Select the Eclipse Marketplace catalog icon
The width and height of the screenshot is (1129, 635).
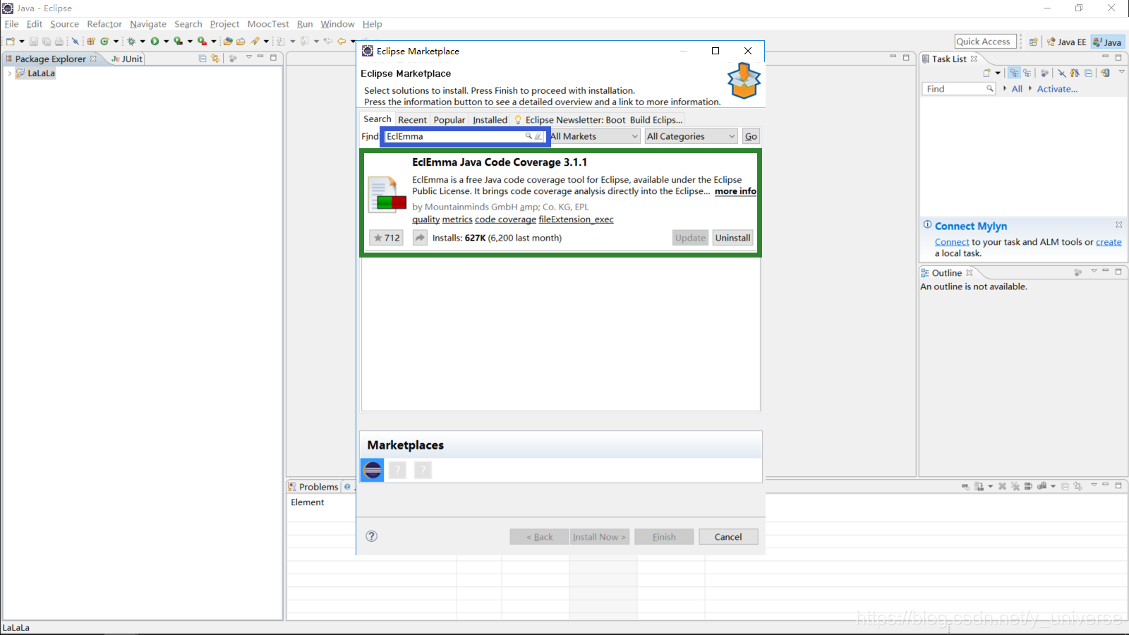373,470
